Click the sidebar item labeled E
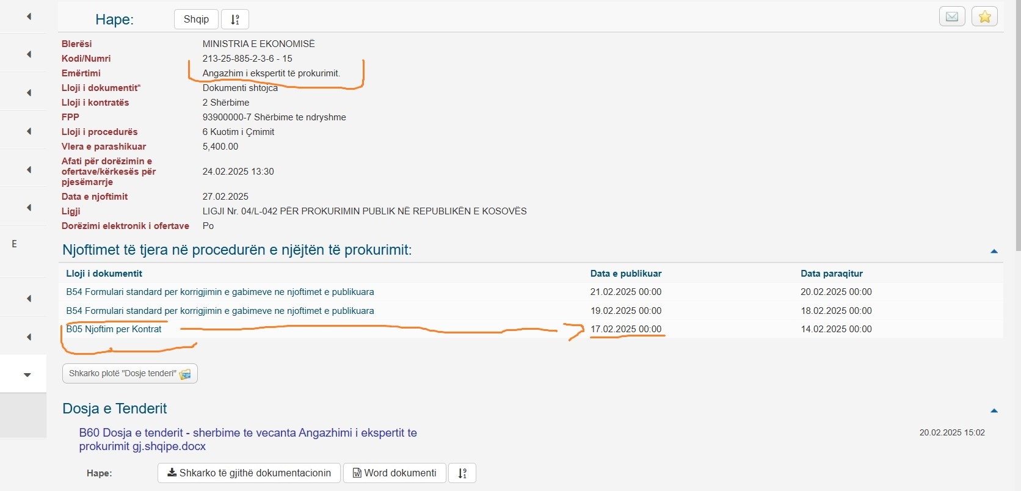 (x=14, y=244)
